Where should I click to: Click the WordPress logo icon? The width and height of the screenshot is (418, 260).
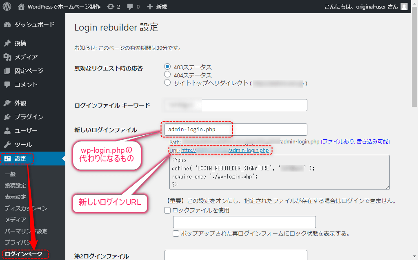7,7
